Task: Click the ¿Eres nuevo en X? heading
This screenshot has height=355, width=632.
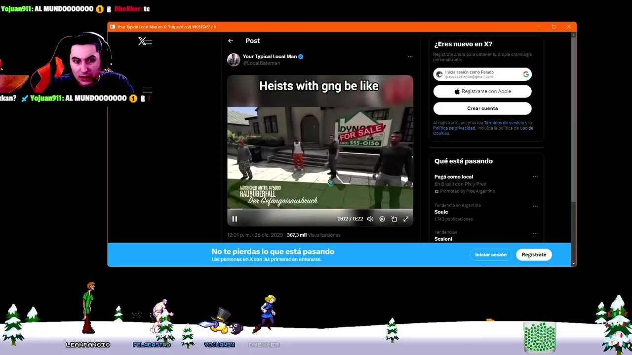Action: (x=463, y=44)
